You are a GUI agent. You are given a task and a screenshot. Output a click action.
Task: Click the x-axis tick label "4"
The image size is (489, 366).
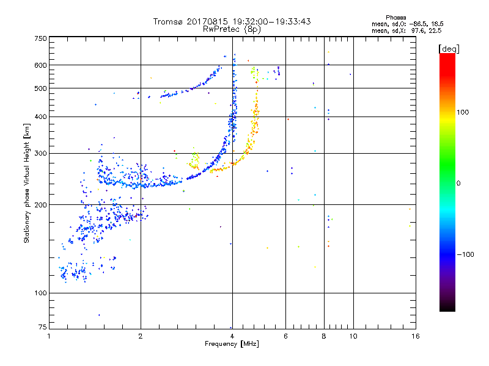coord(232,336)
